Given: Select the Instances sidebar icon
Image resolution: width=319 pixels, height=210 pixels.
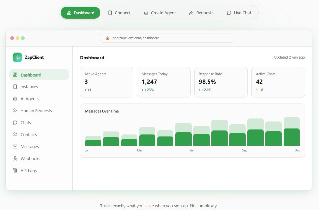Looking at the screenshot, I should (15, 87).
